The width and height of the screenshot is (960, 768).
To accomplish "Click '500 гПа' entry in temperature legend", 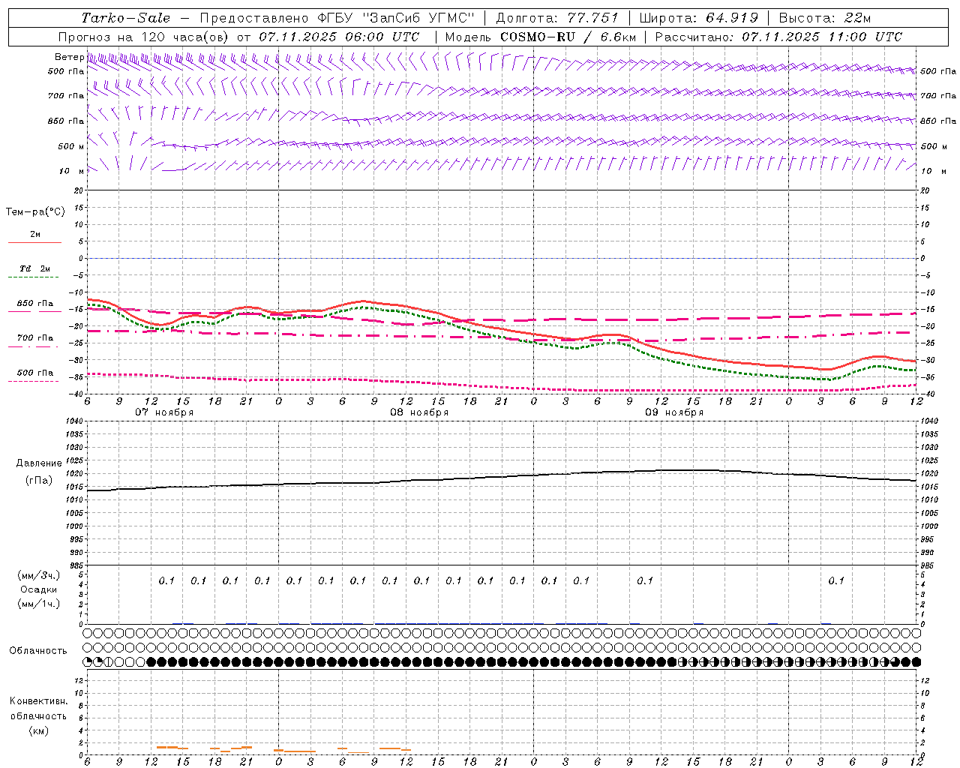I will pyautogui.click(x=34, y=373).
